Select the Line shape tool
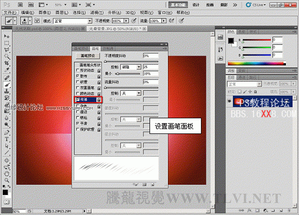This screenshot has height=215, width=299. [6, 152]
